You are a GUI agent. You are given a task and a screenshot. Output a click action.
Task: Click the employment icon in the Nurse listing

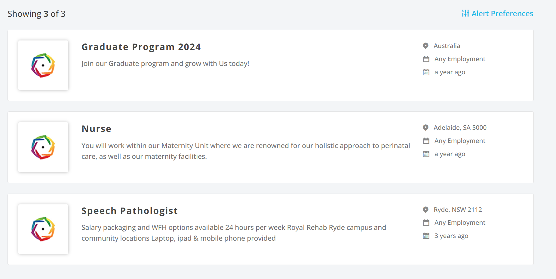click(426, 141)
